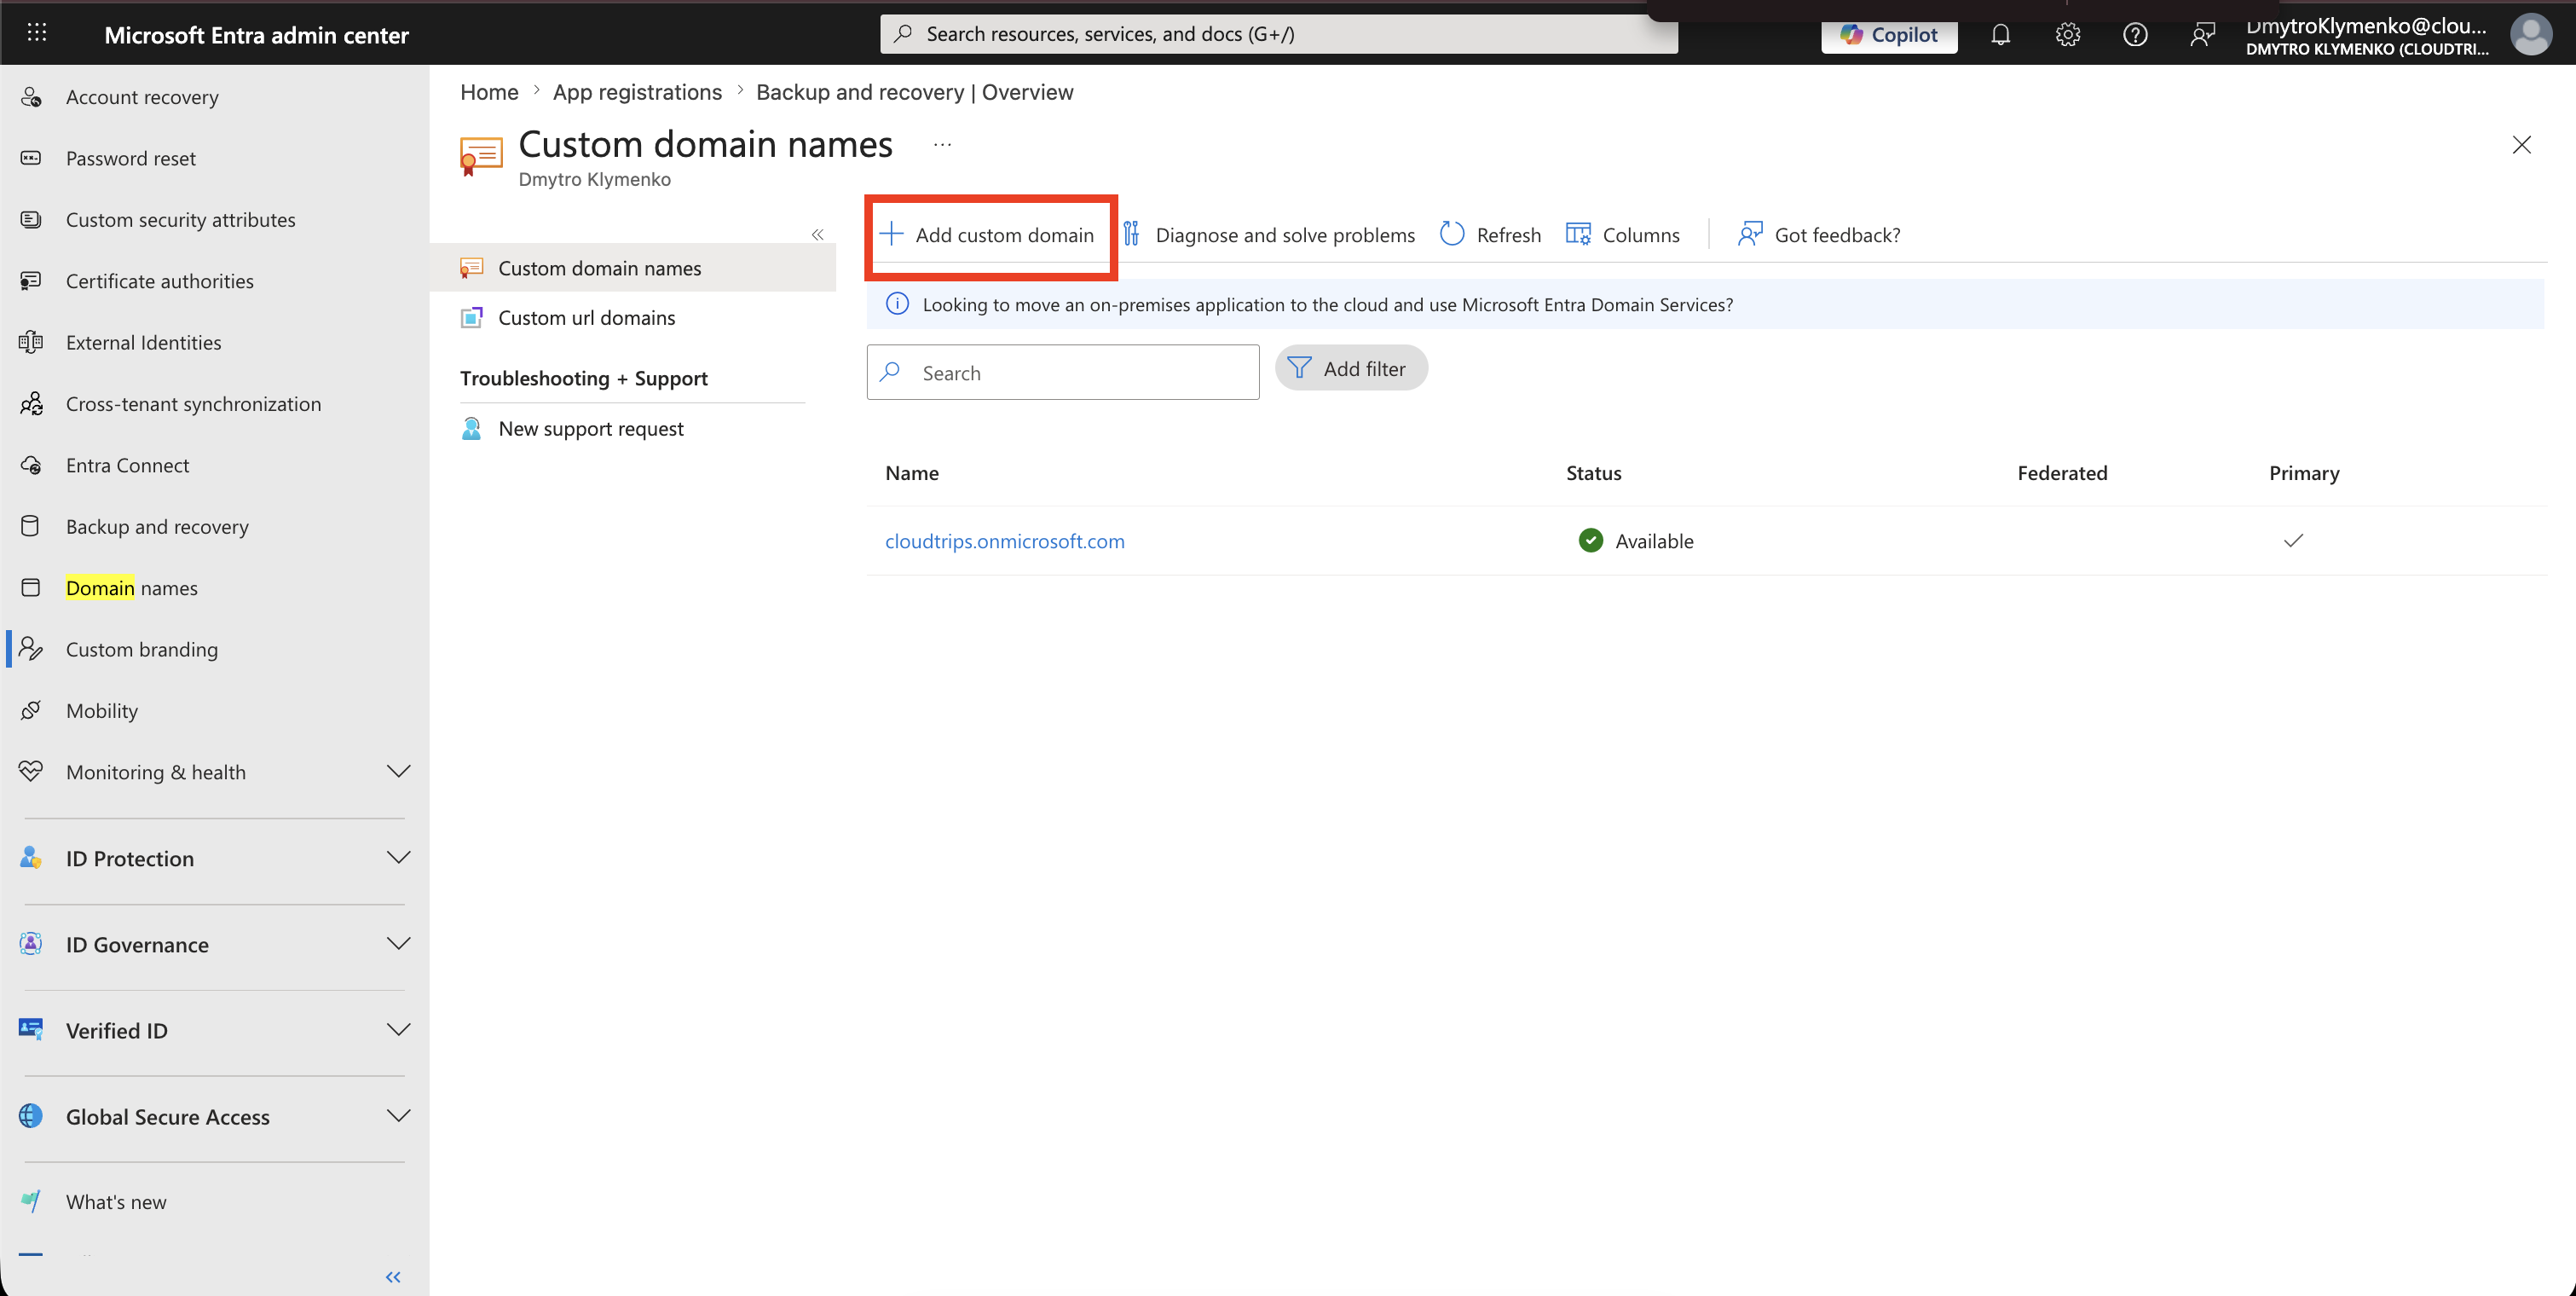Image resolution: width=2576 pixels, height=1296 pixels.
Task: Open the settings gear icon
Action: (2068, 35)
